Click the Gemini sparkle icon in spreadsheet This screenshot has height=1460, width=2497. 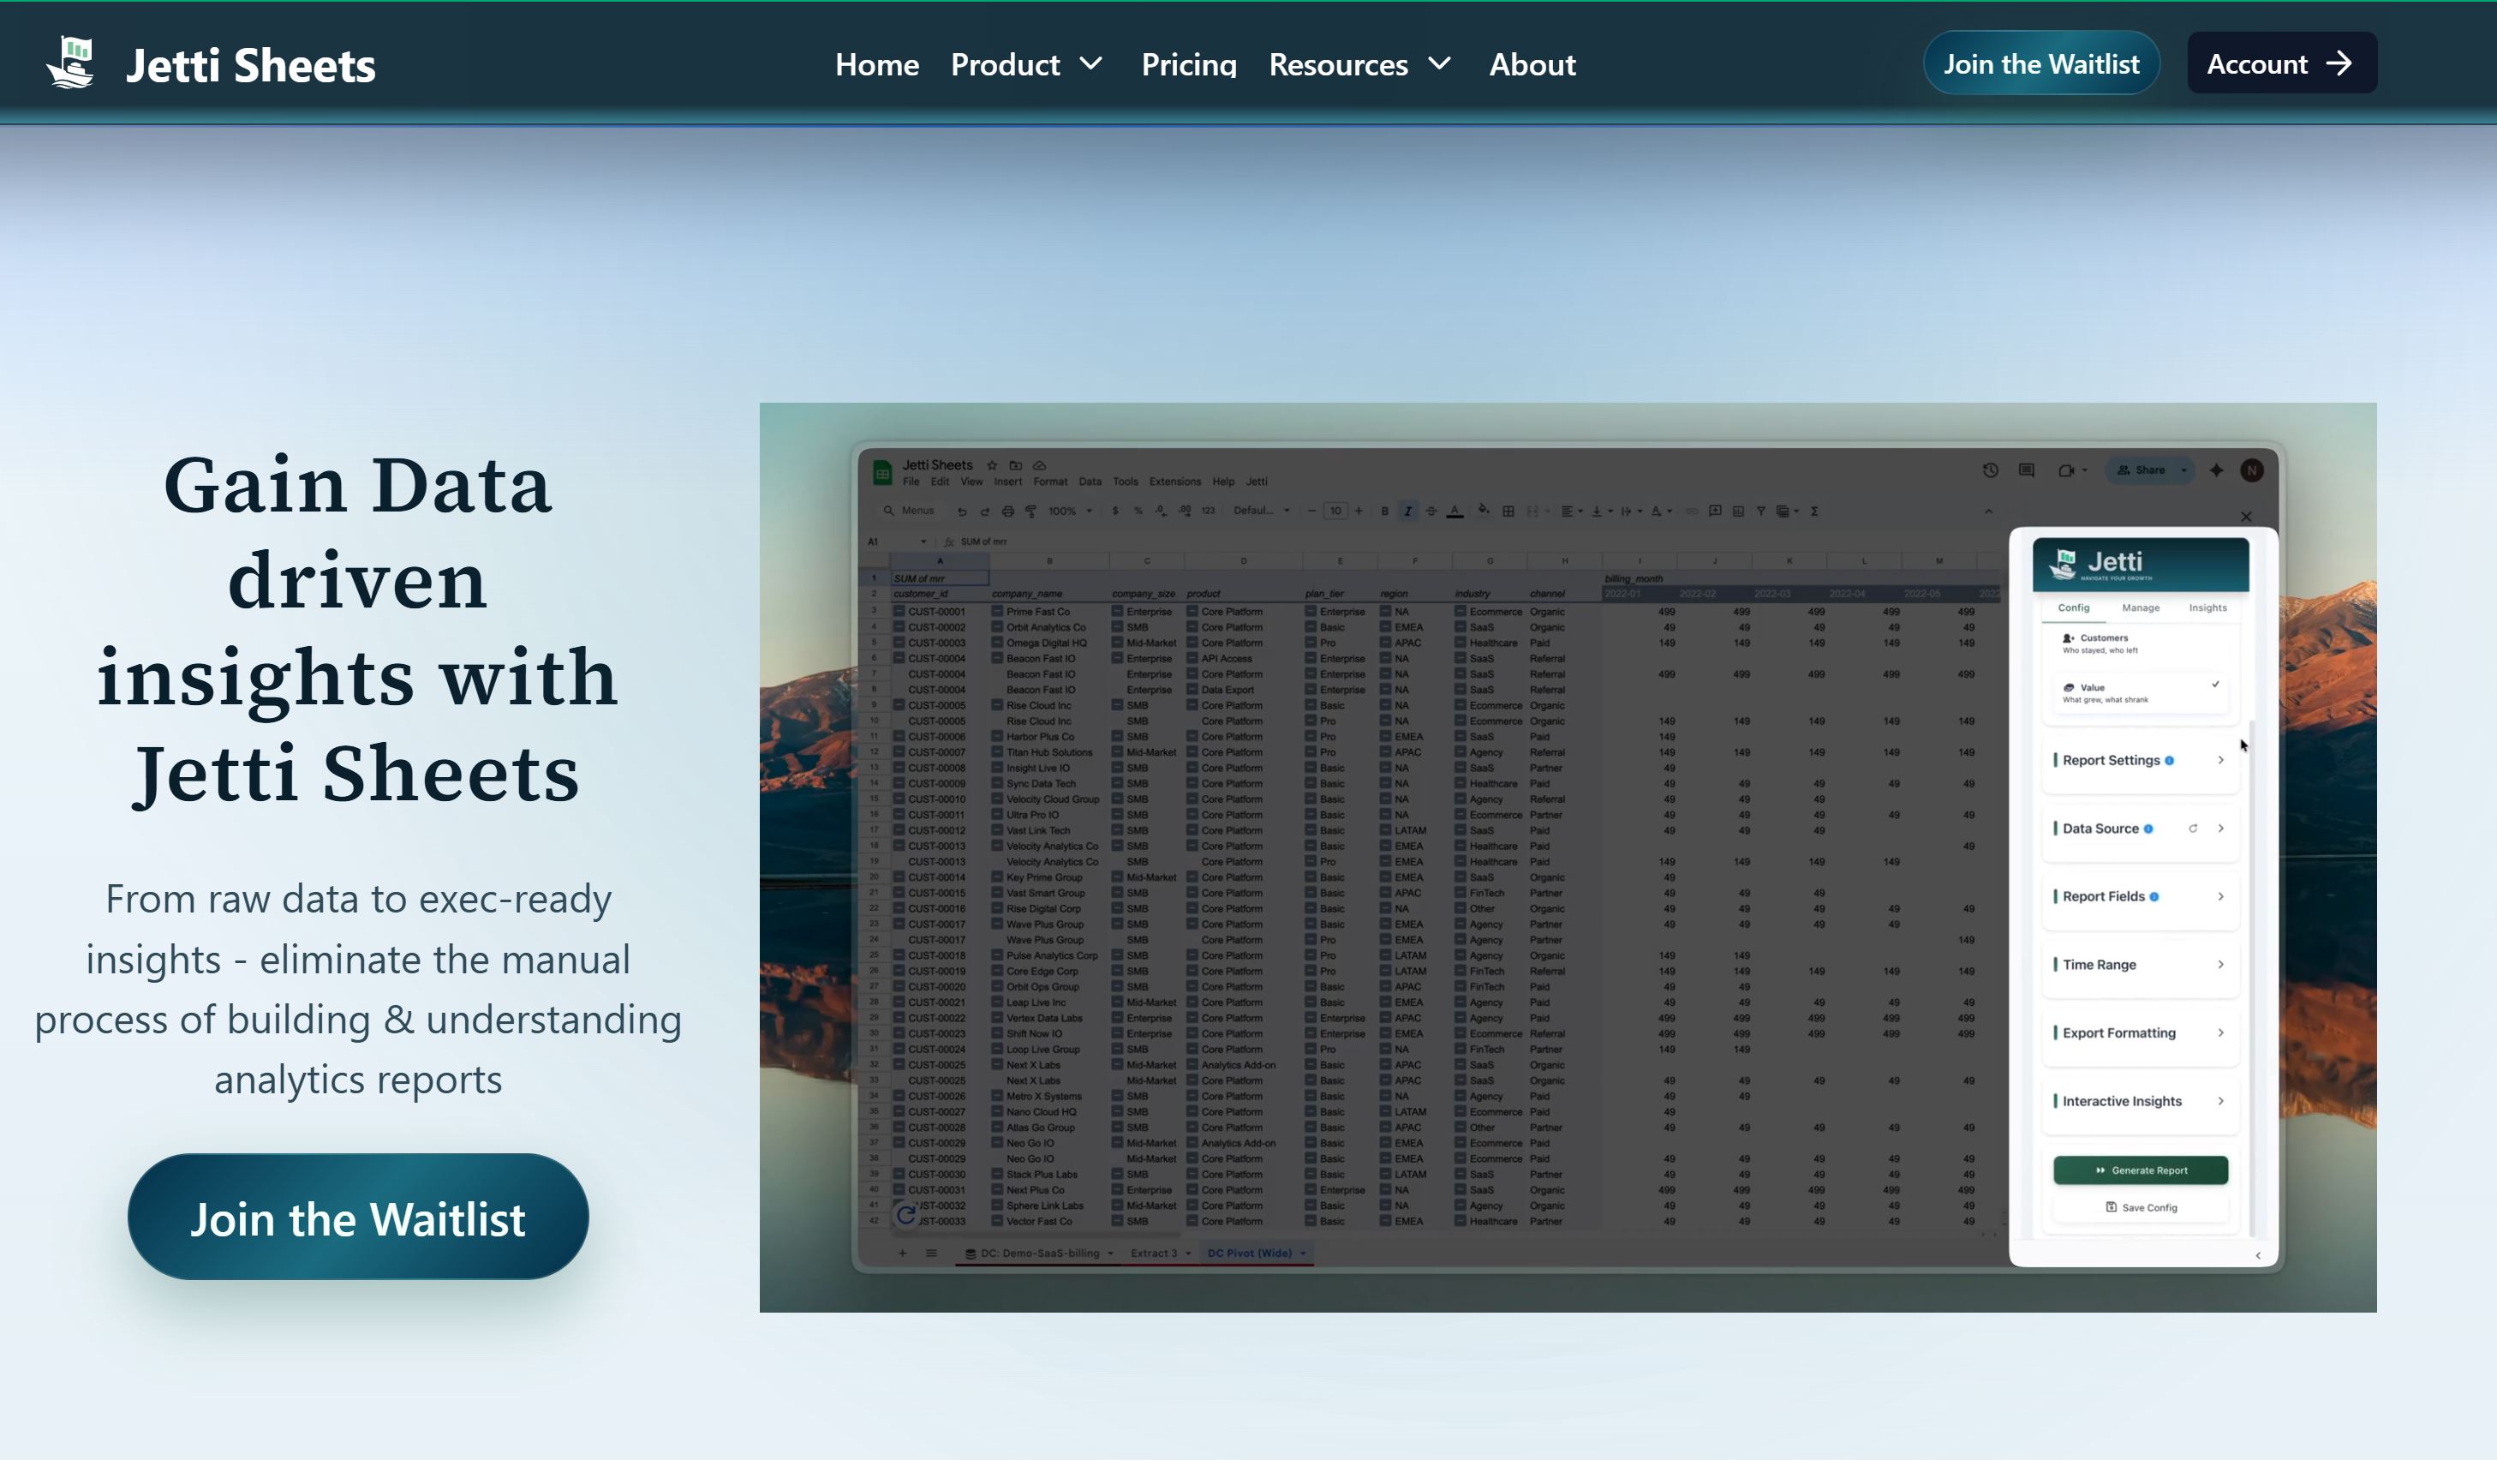[2217, 470]
